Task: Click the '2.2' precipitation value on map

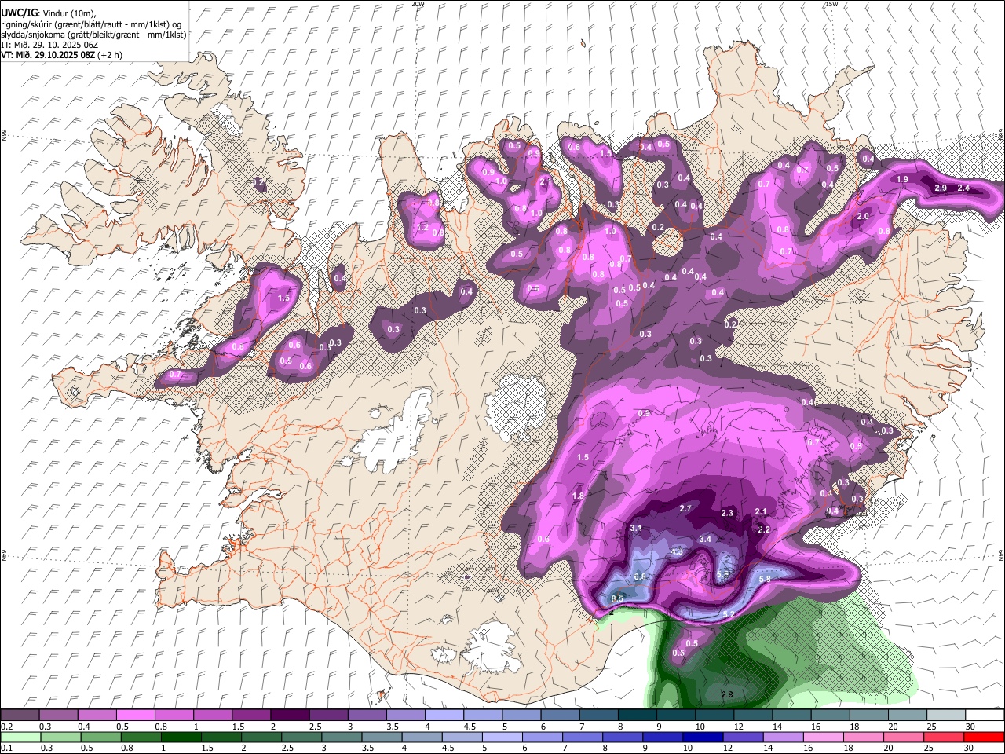Action: pos(764,529)
